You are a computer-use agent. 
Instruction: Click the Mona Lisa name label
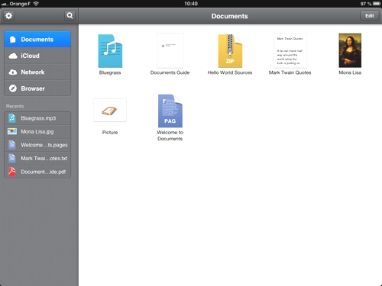(350, 72)
